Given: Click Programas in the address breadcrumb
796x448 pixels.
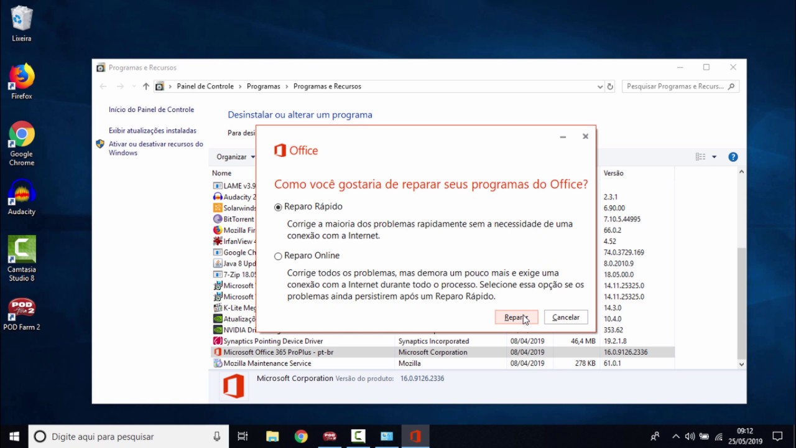Looking at the screenshot, I should [264, 86].
